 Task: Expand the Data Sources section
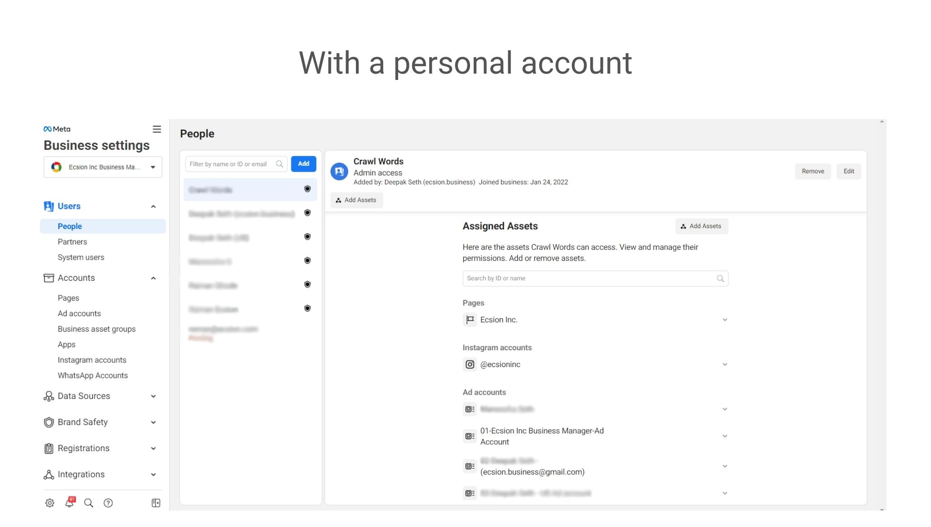click(154, 397)
